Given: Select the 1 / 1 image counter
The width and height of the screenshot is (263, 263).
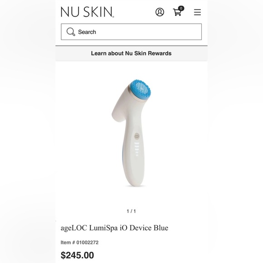Looking at the screenshot, I should coord(131,211).
